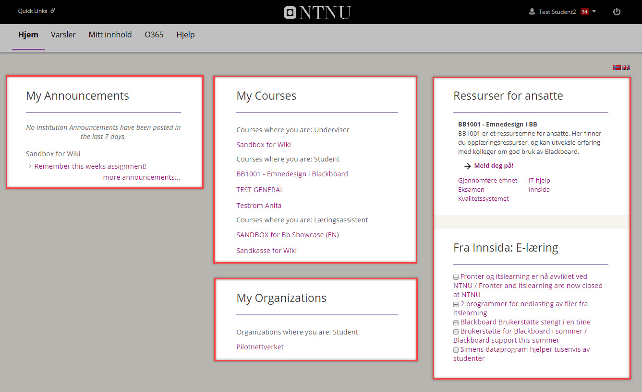
Task: Click the Fra Innsida: E-læring heading
Action: (506, 248)
